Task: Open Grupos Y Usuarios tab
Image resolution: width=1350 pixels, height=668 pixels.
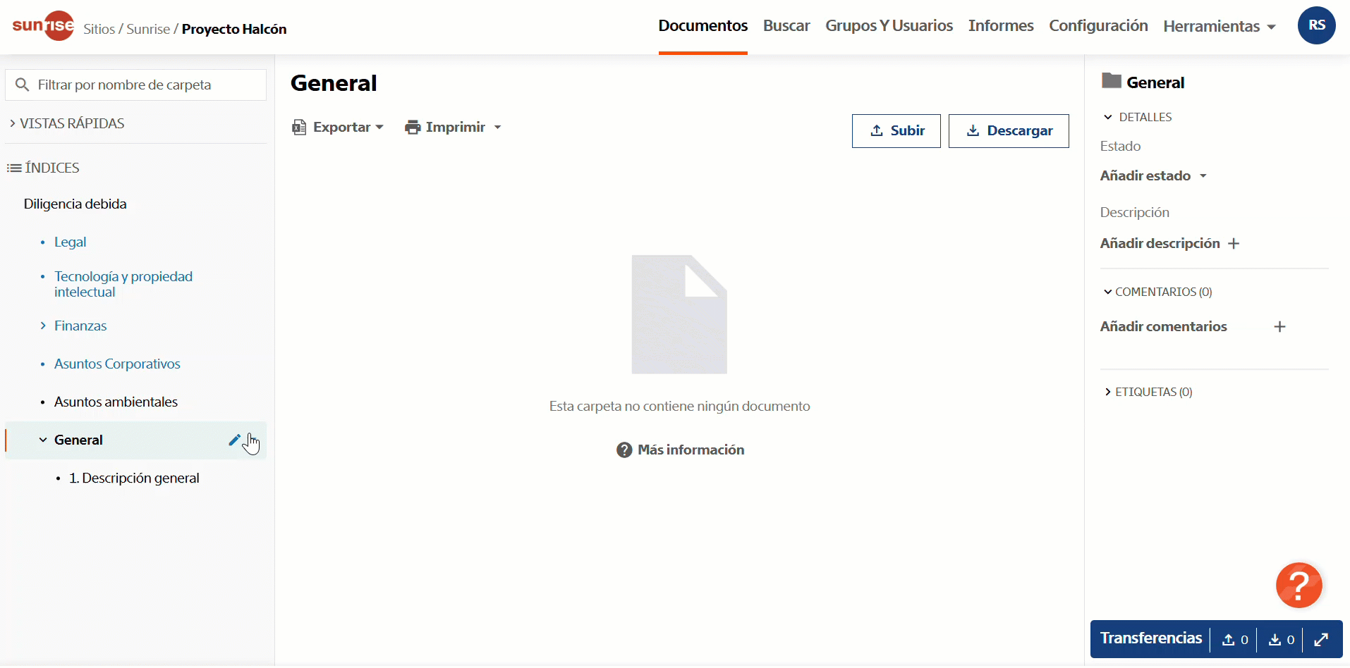Action: pyautogui.click(x=889, y=26)
